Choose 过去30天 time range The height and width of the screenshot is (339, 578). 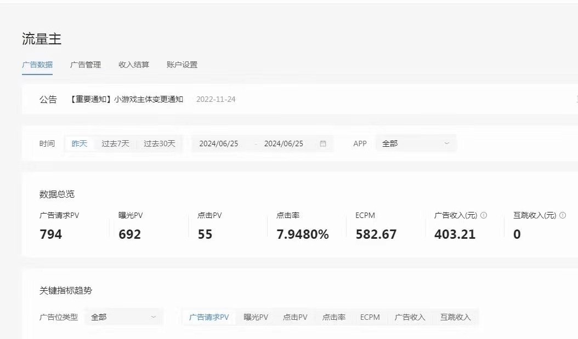pyautogui.click(x=160, y=143)
